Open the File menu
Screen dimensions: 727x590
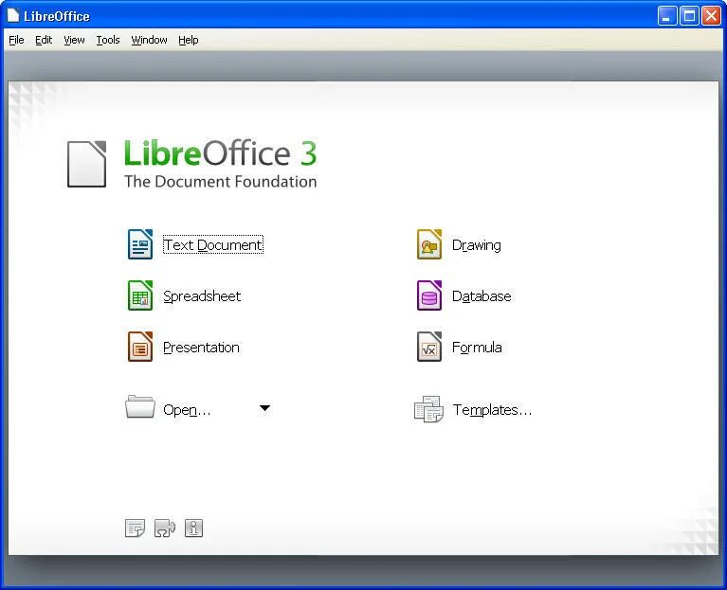[x=16, y=40]
